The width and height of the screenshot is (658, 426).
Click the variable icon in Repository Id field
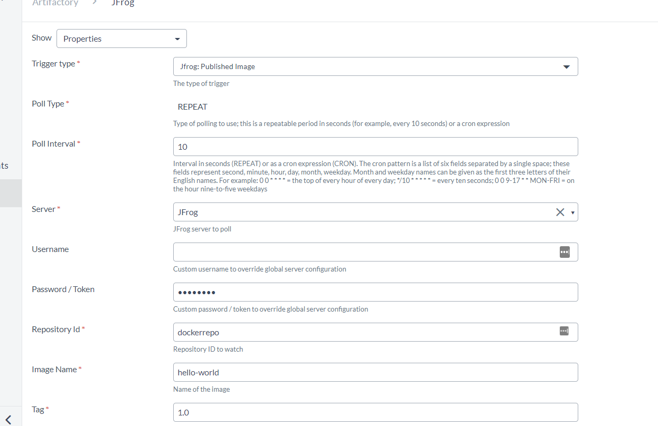pyautogui.click(x=565, y=331)
